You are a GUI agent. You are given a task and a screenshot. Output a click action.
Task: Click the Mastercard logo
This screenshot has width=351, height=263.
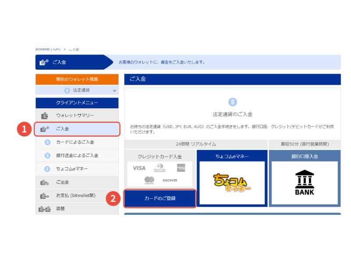click(150, 179)
